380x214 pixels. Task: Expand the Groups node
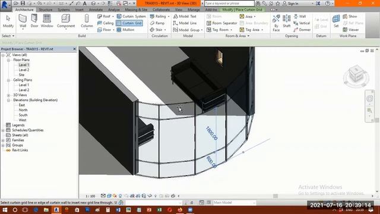point(3,145)
